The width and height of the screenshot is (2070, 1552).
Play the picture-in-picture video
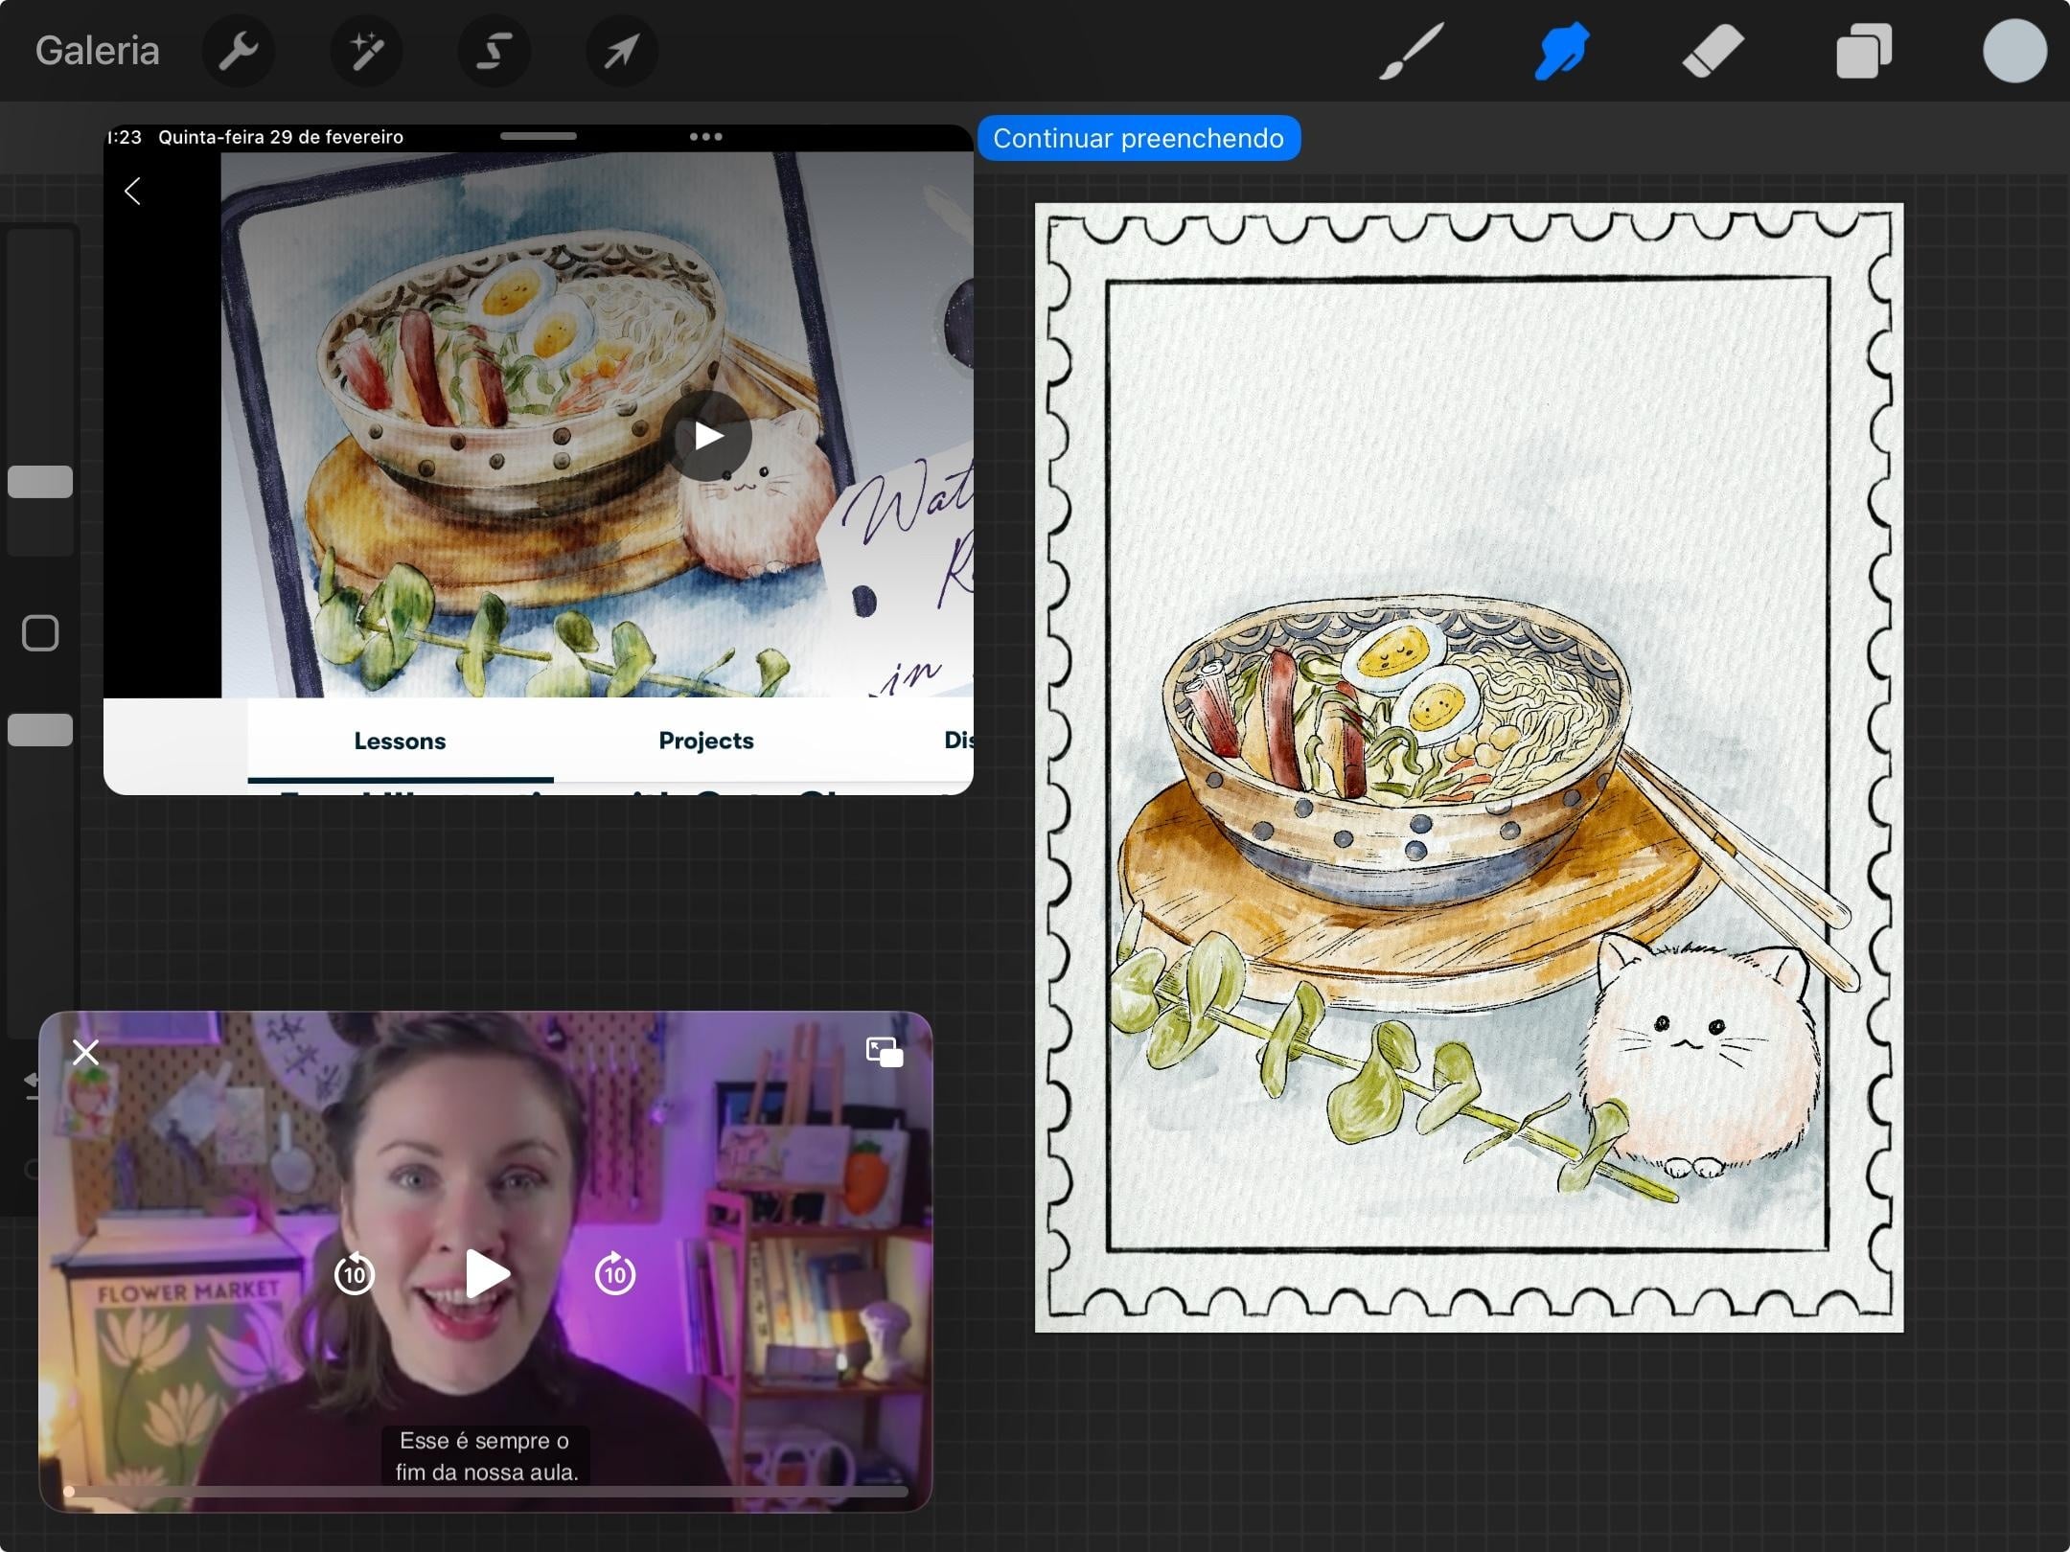487,1273
